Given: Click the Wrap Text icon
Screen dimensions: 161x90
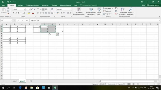Looking at the screenshot, I should [x=52, y=9].
